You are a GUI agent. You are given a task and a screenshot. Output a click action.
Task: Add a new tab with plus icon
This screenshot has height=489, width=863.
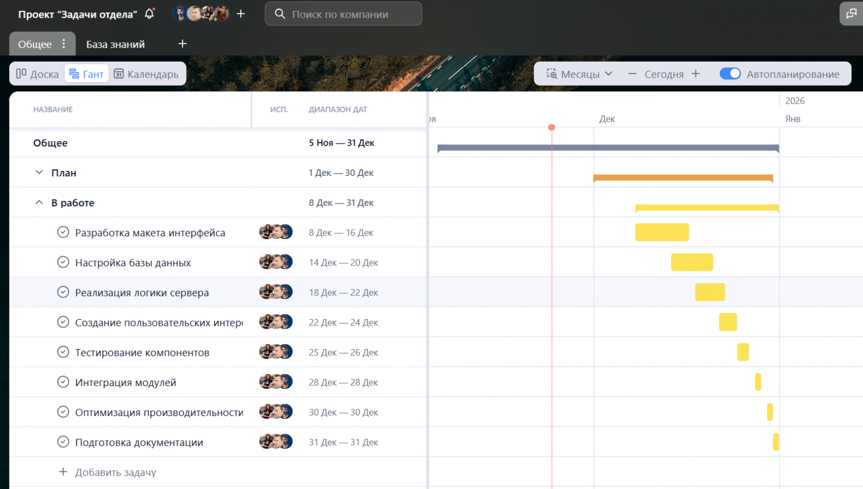[183, 44]
